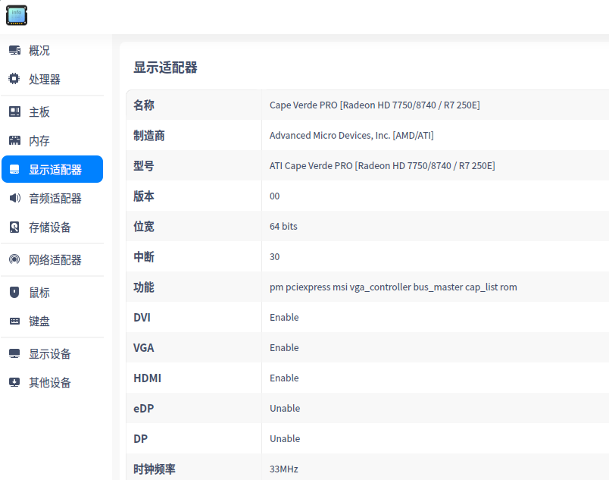Select the 网络适配器 network icon

[14, 259]
